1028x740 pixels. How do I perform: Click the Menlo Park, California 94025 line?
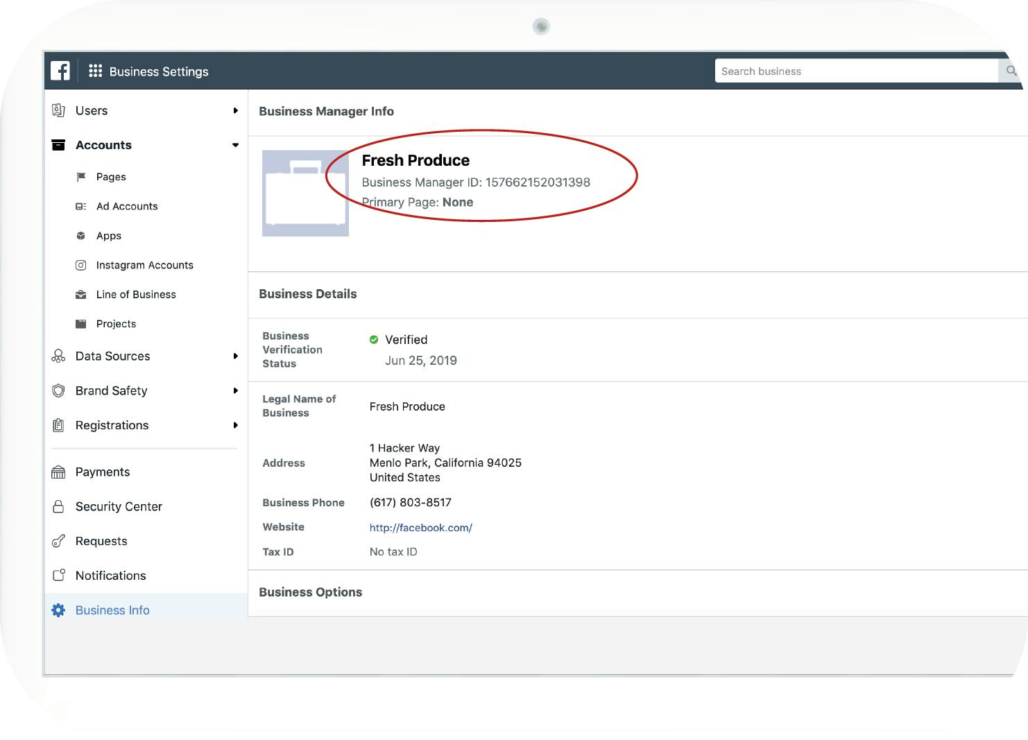coord(445,463)
